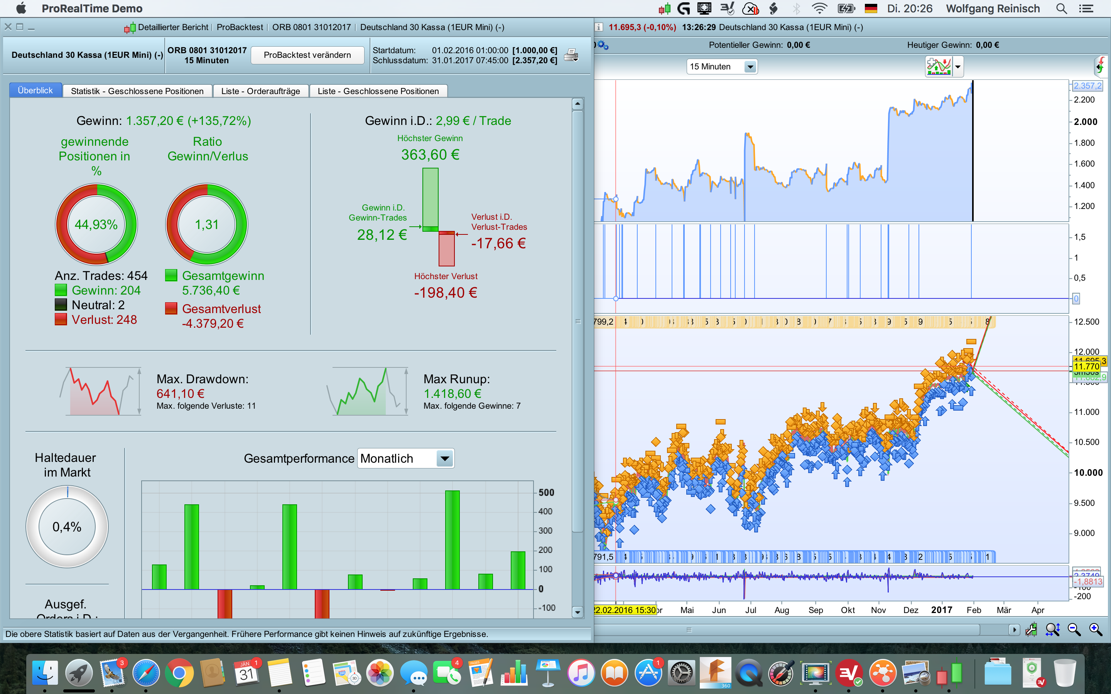Click auto-fit zoom magnifier with arrows
Viewport: 1111px width, 694px height.
click(1052, 629)
